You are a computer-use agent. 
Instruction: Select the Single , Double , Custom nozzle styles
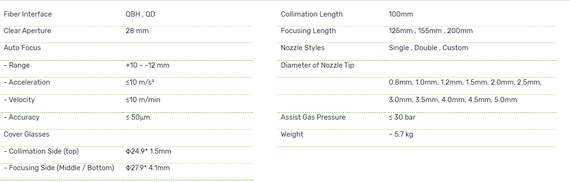[428, 48]
